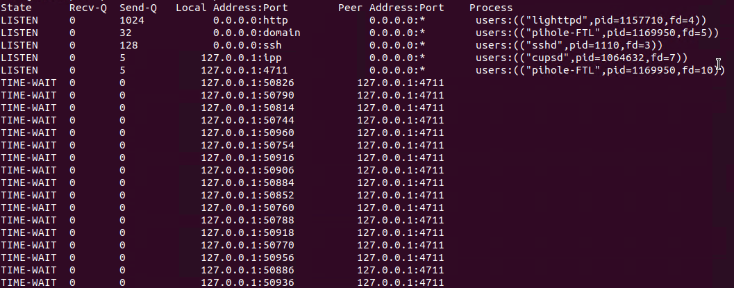Click the lighttpd process entry
Image resolution: width=734 pixels, height=288 pixels.
(x=591, y=21)
